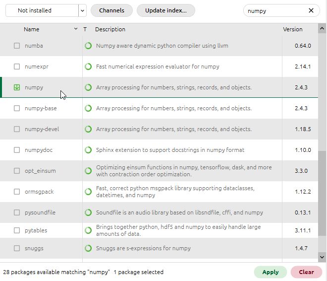This screenshot has width=327, height=281.
Task: Click the package type icon in opt_einsum row
Action: tap(88, 171)
